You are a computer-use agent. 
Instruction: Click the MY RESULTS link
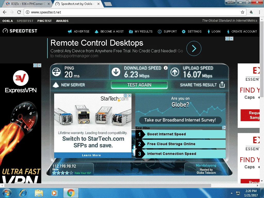[x=144, y=31]
